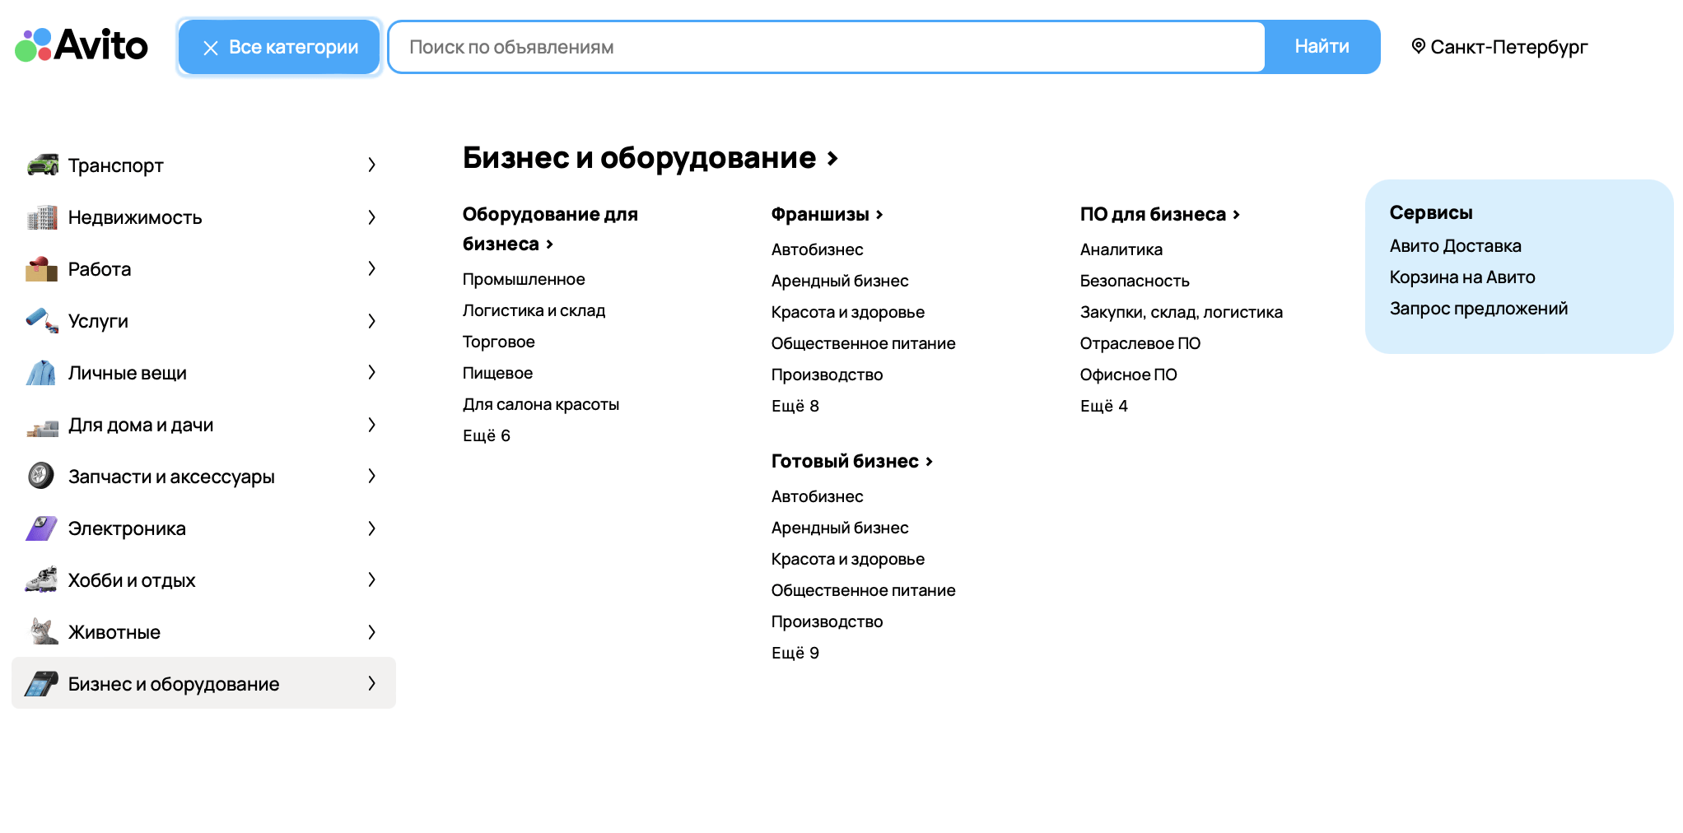The height and width of the screenshot is (833, 1683).
Task: Open Арендный бизнес under Готовый бизнес
Action: click(840, 528)
